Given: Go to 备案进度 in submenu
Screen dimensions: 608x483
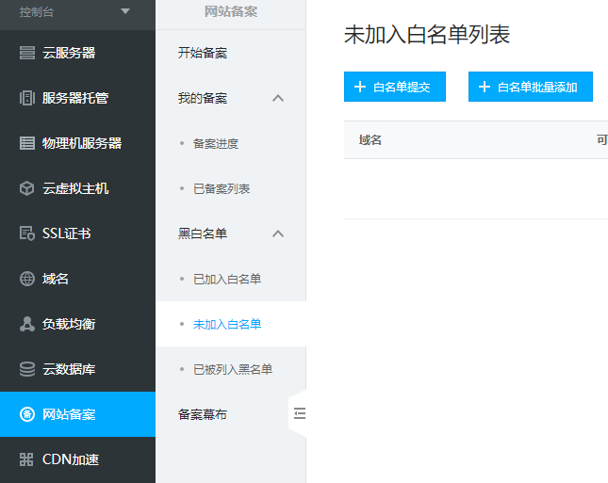Looking at the screenshot, I should pyautogui.click(x=215, y=143).
